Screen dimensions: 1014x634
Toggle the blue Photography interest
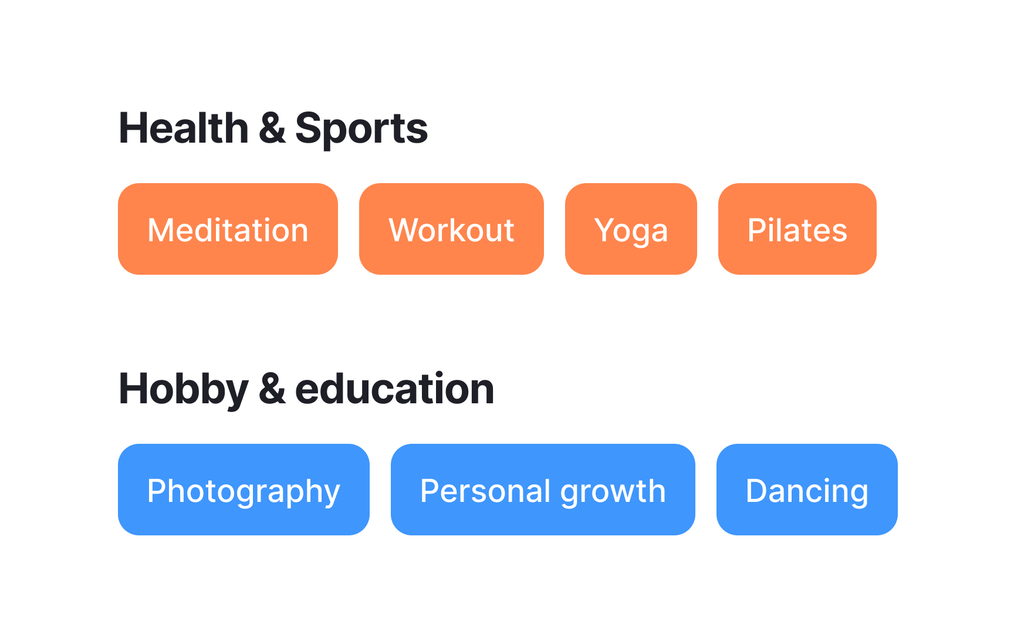tap(244, 490)
